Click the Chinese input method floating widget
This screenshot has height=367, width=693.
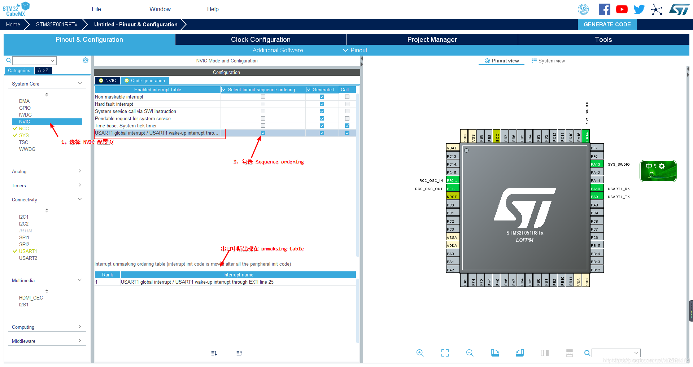[x=658, y=171]
